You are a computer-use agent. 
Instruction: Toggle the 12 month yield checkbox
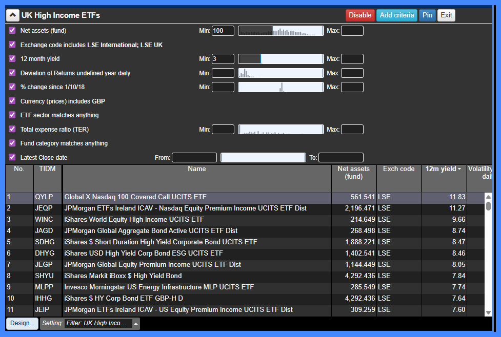click(x=12, y=59)
